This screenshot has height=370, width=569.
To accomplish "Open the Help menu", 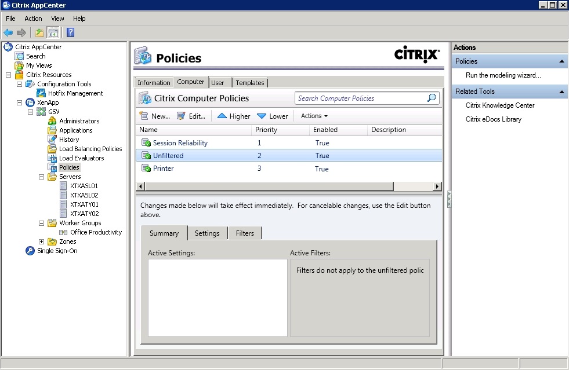I will [79, 19].
